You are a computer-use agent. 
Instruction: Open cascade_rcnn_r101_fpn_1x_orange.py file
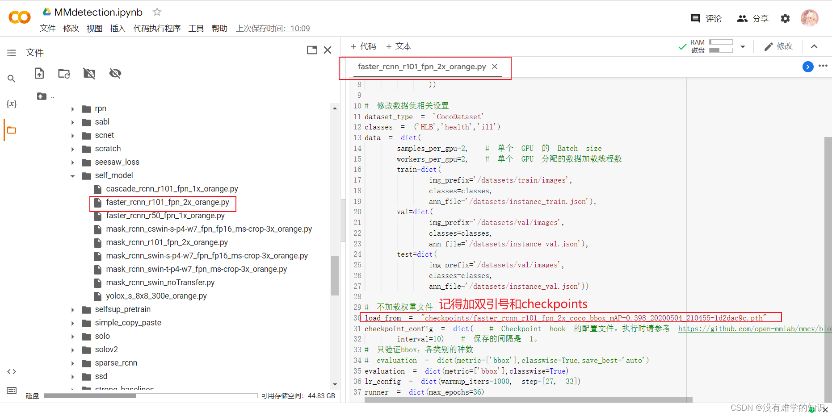(172, 189)
